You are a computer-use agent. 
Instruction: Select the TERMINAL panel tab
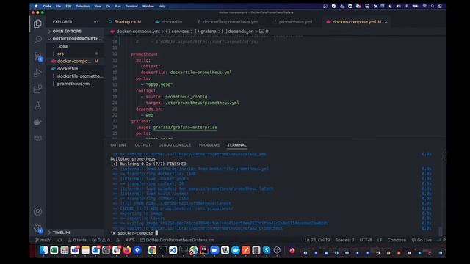coord(236,145)
